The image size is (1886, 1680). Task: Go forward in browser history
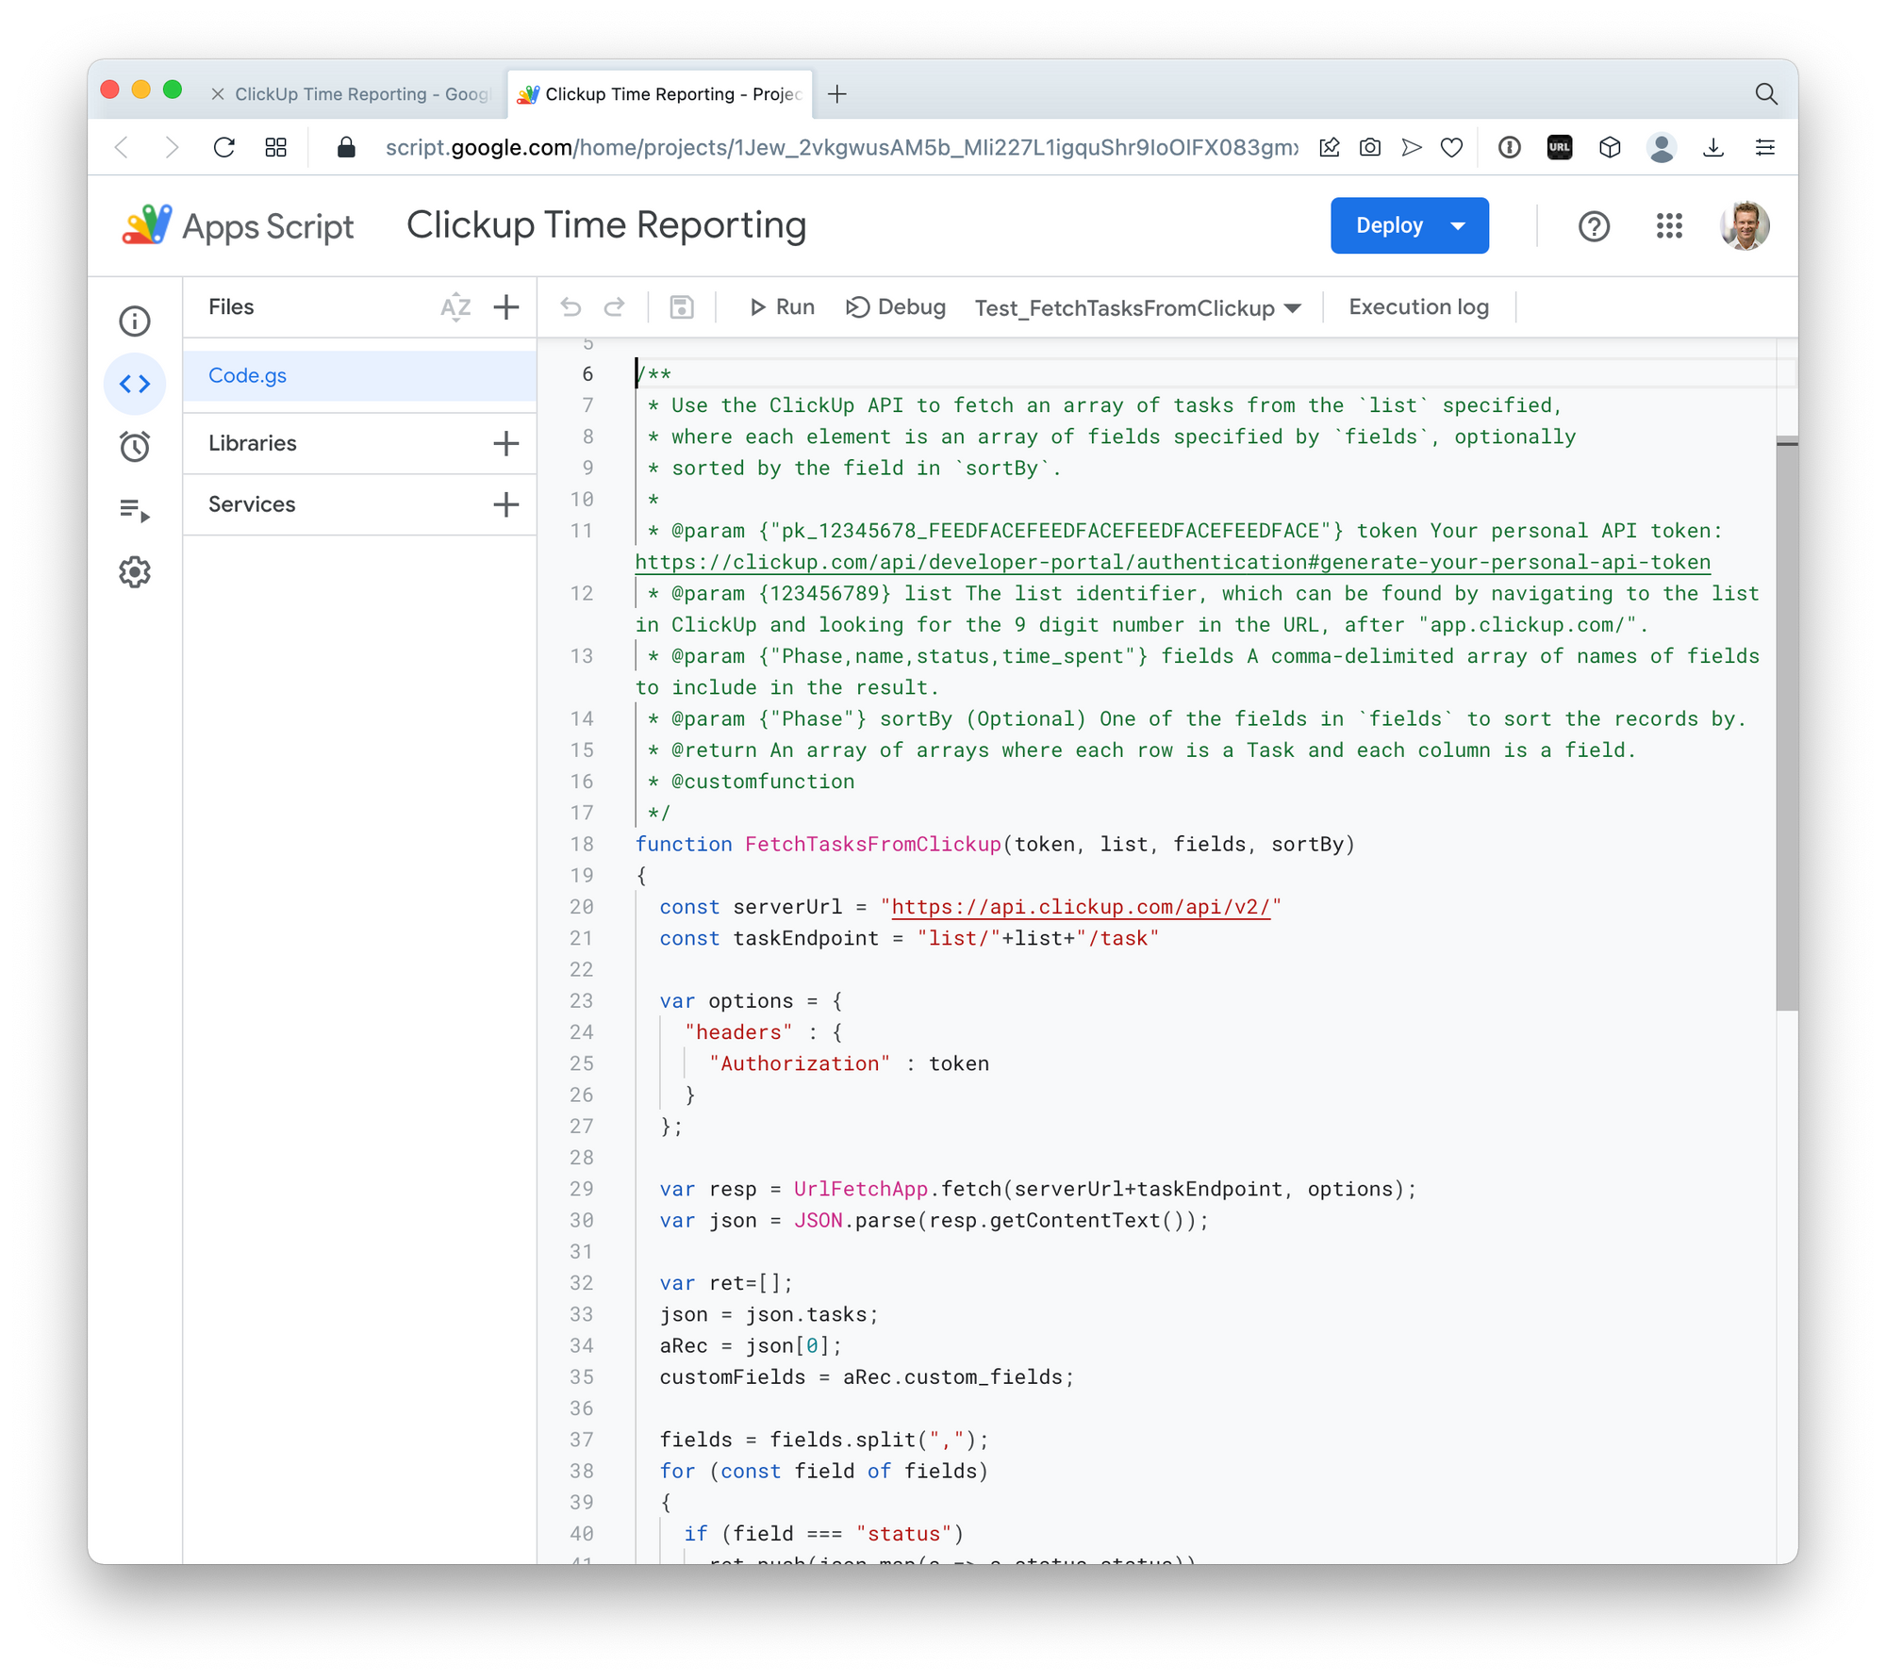pyautogui.click(x=172, y=148)
